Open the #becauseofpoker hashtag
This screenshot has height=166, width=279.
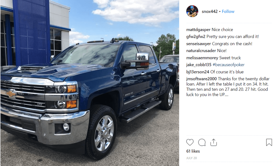click(229, 65)
